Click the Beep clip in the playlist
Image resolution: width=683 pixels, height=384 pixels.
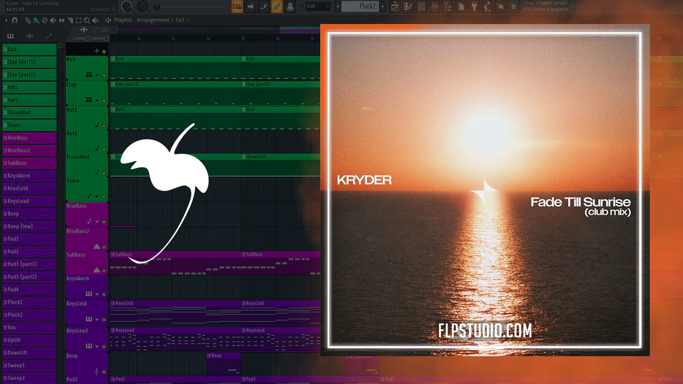tap(224, 363)
